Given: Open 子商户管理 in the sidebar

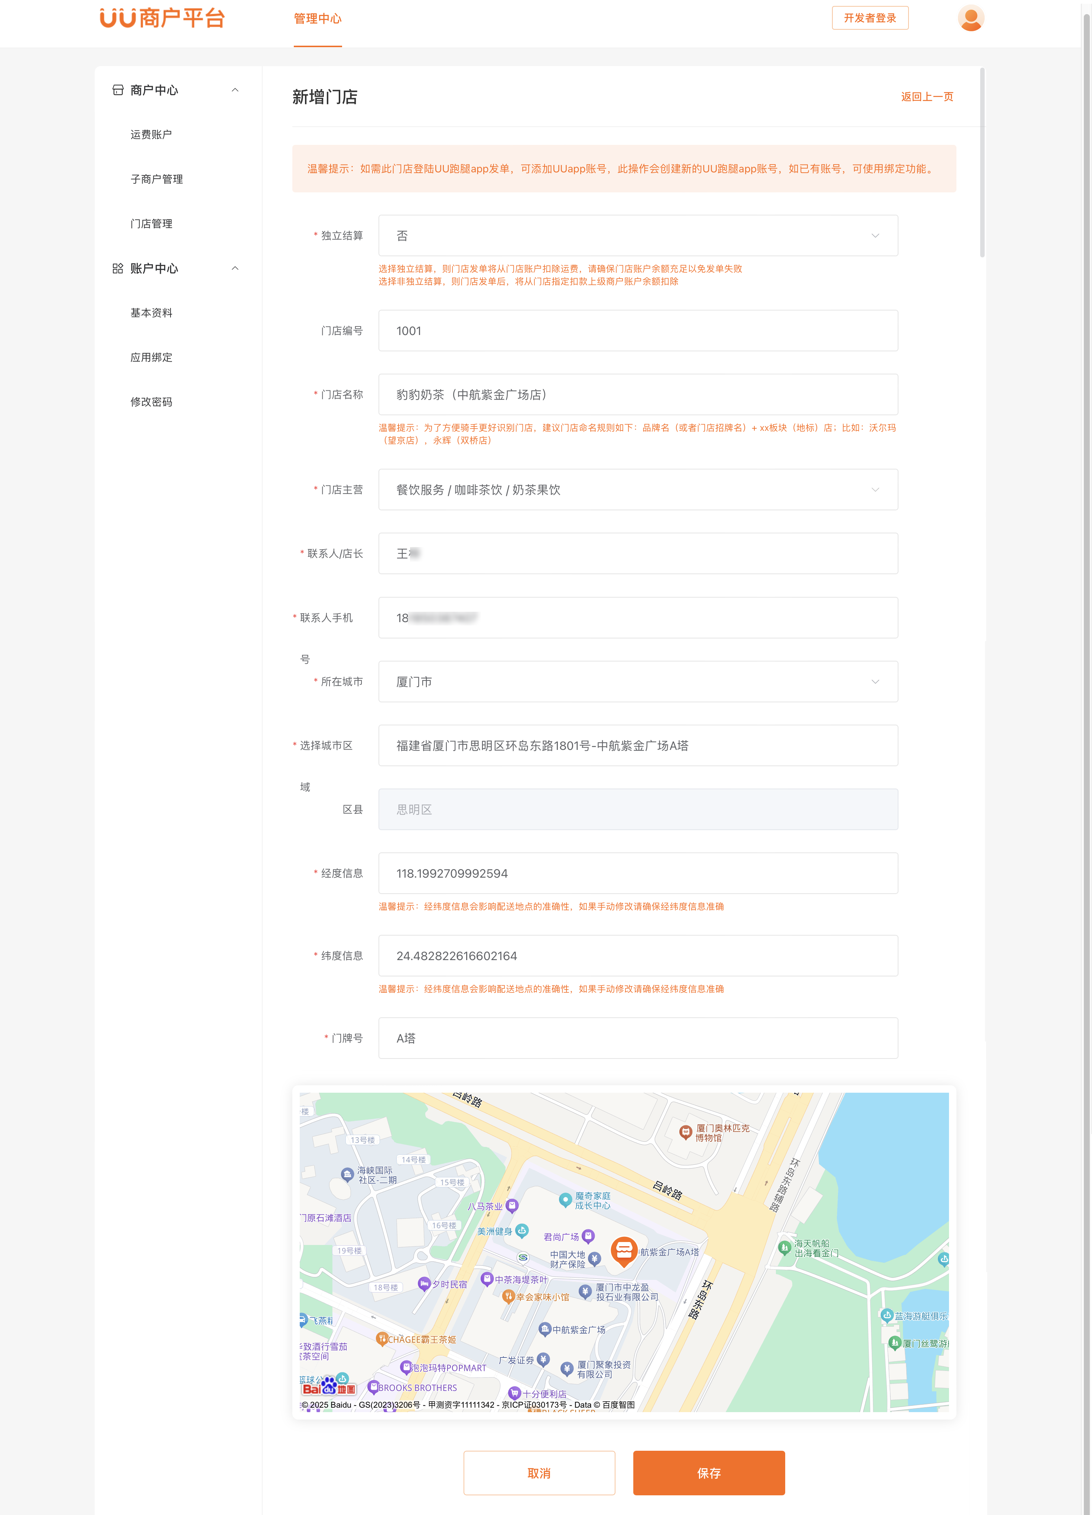Looking at the screenshot, I should pyautogui.click(x=157, y=179).
